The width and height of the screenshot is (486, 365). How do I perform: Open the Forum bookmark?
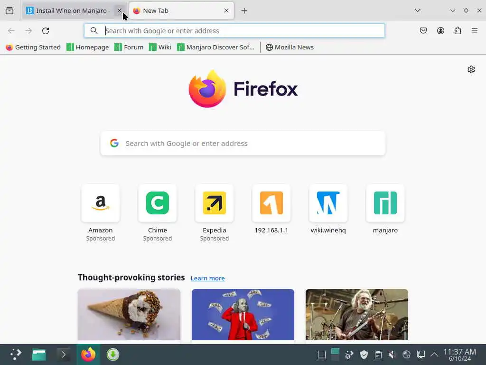[129, 47]
